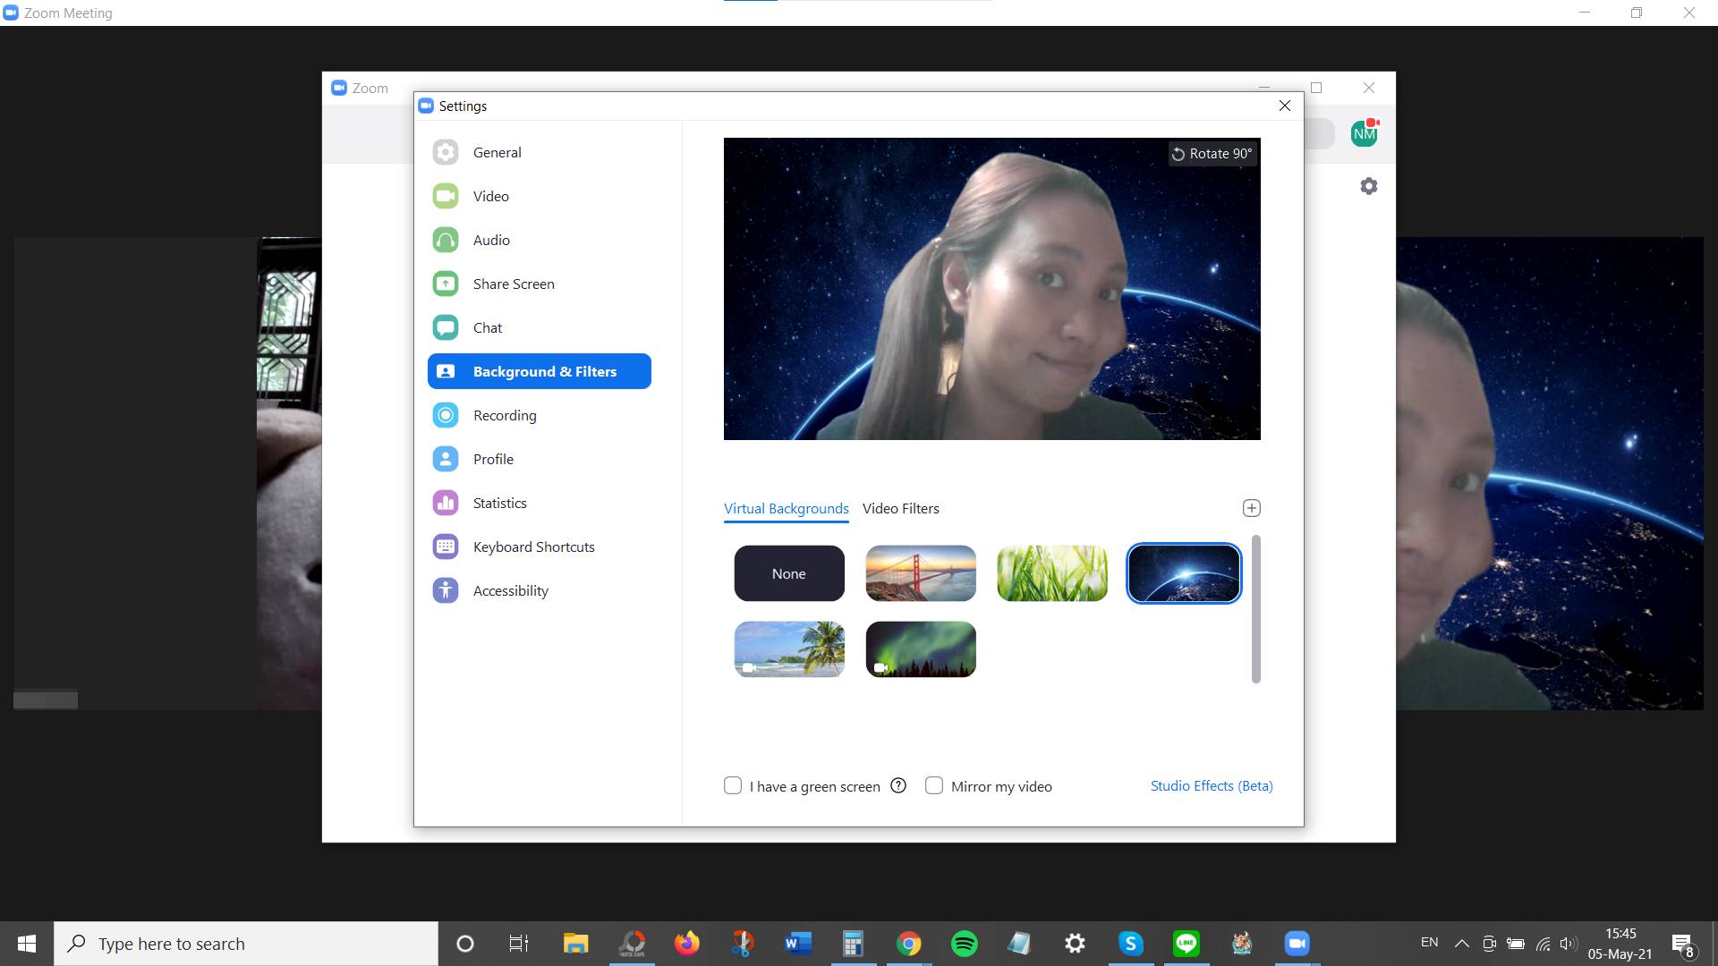This screenshot has height=966, width=1718.
Task: Switch to Video Filters tab
Action: [x=900, y=508]
